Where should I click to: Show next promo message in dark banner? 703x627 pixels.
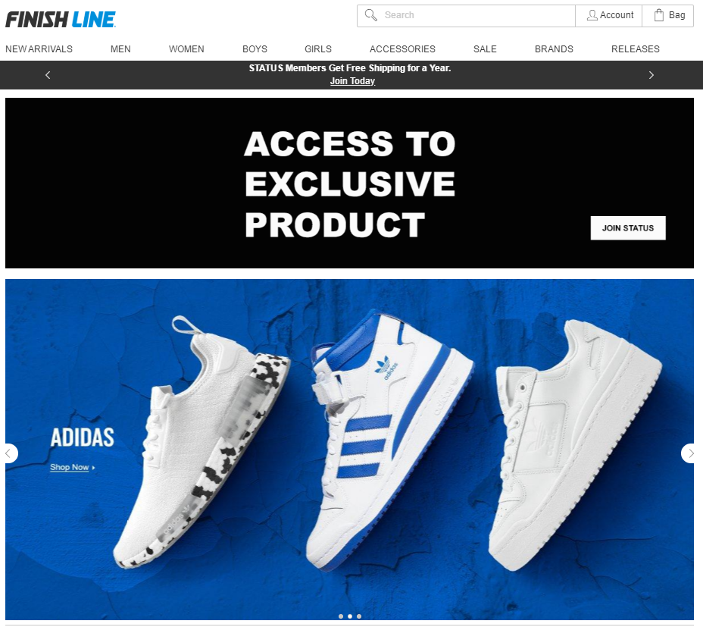point(651,75)
